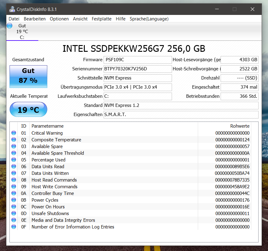Click the Drehzahl value ---- (SSD)
This screenshot has width=268, height=251.
pyautogui.click(x=239, y=78)
